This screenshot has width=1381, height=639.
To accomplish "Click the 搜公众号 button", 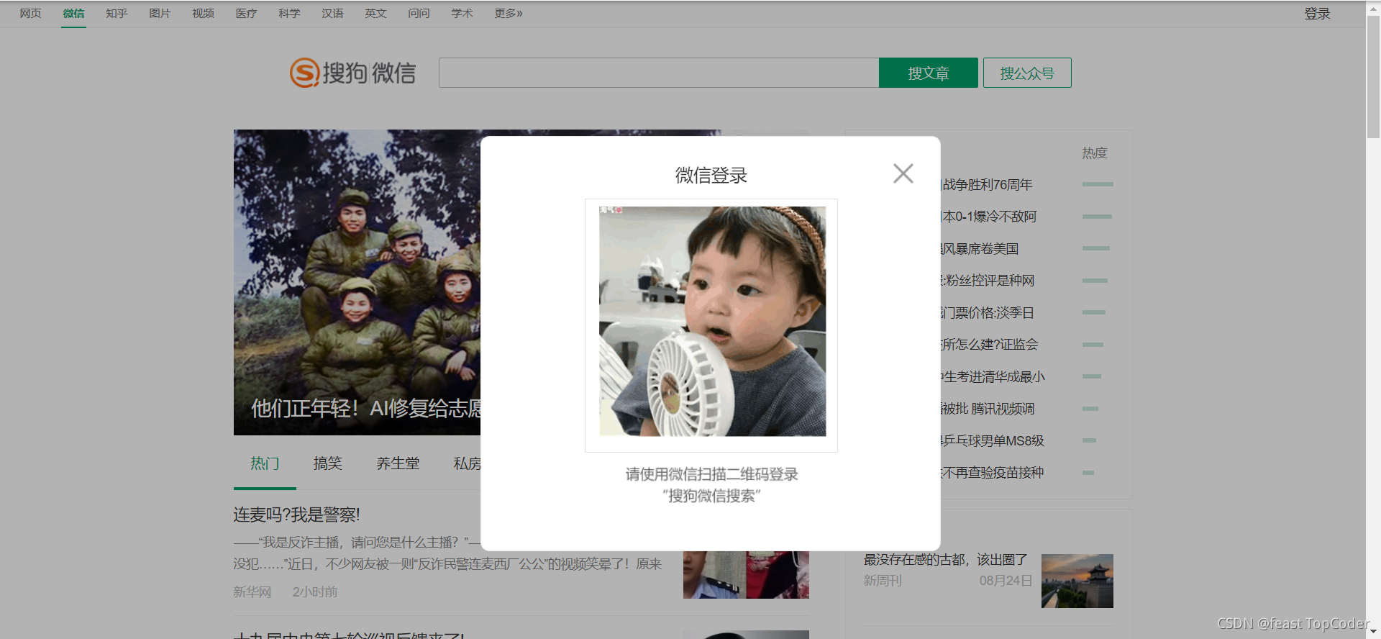I will 1027,73.
